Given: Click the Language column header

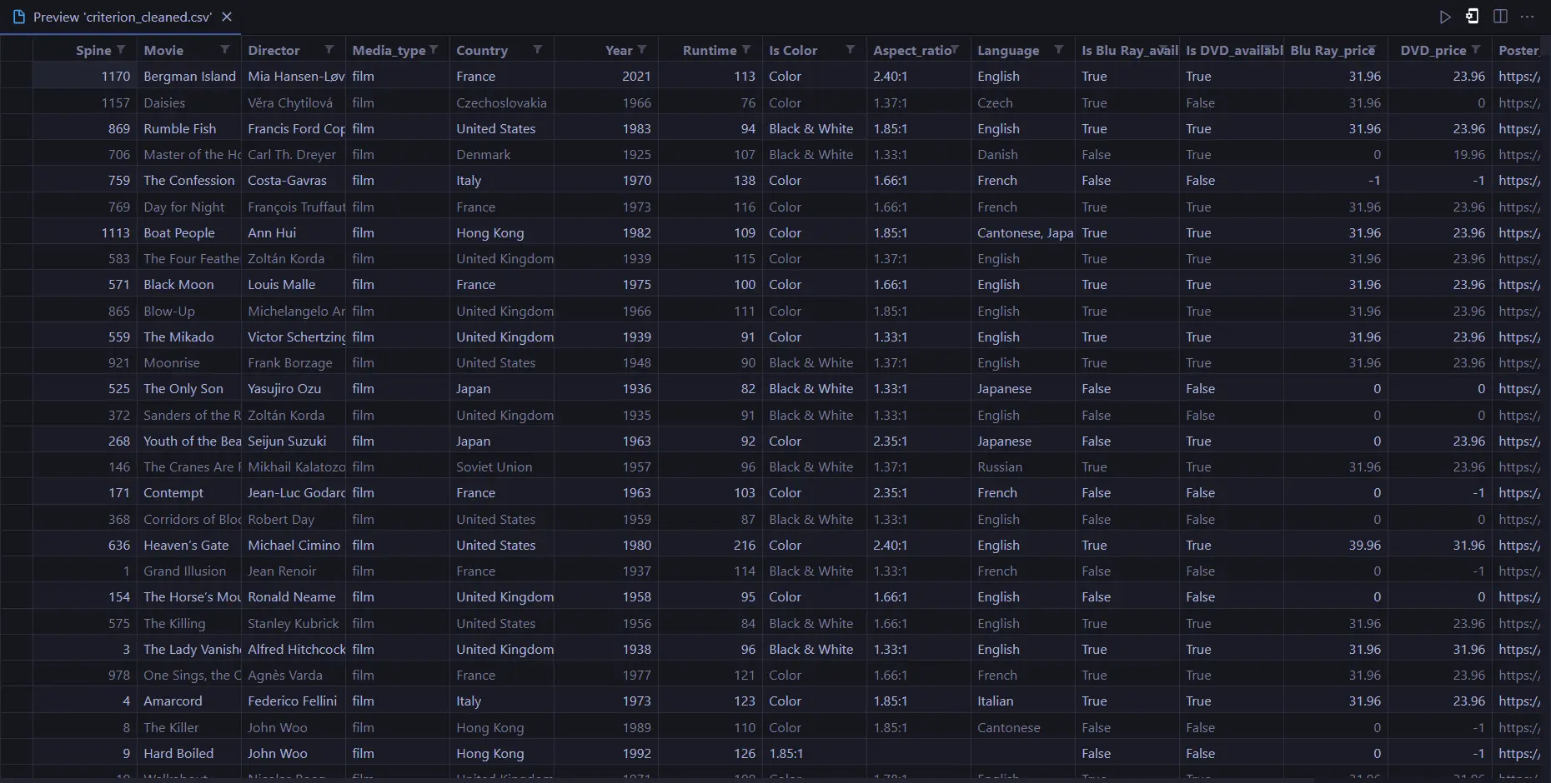Looking at the screenshot, I should (1008, 50).
